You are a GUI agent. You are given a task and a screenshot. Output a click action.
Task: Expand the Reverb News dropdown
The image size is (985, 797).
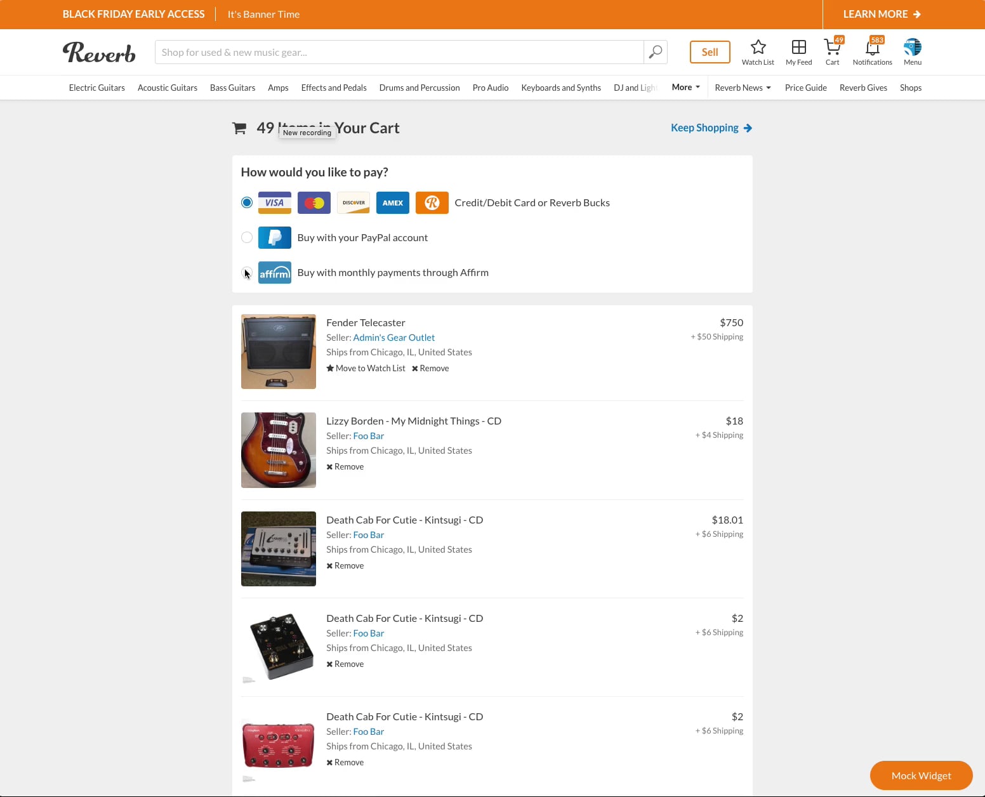tap(743, 88)
